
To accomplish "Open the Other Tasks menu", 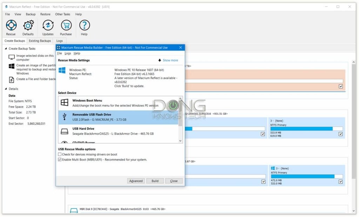I will [62, 14].
